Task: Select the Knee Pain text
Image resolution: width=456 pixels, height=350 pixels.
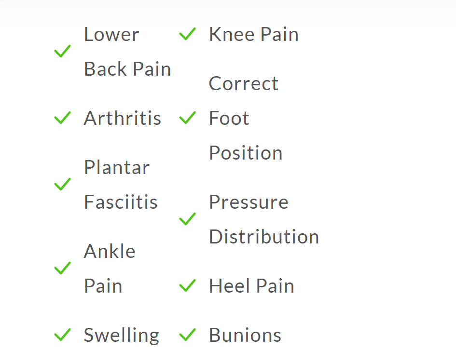Action: pyautogui.click(x=253, y=35)
